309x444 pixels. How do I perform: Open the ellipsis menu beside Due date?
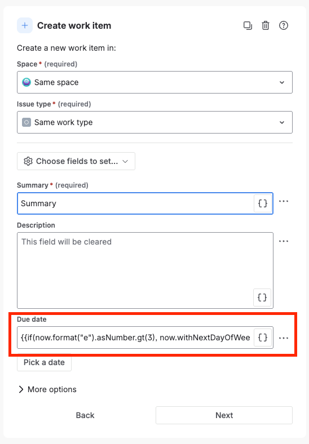tap(284, 338)
